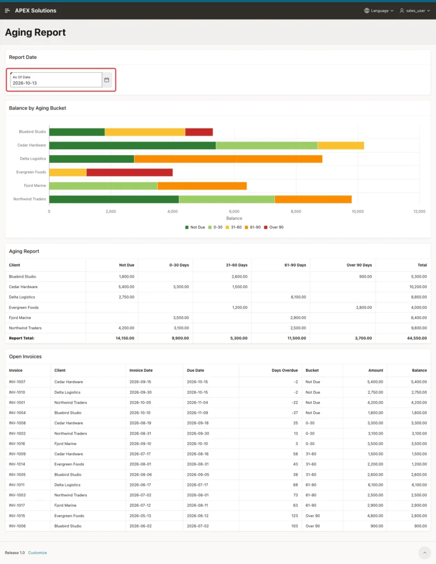
Task: Click the Report Date region heading
Action: click(x=23, y=57)
